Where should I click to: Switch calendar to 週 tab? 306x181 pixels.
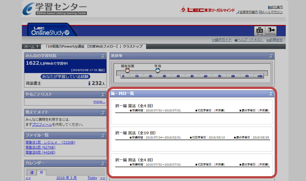(31, 172)
